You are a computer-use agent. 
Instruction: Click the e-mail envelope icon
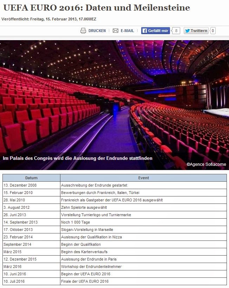tap(116, 31)
